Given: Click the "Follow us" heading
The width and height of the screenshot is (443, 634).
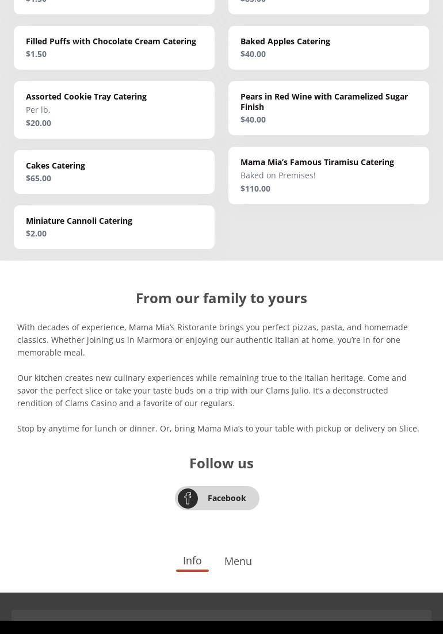Looking at the screenshot, I should coord(221,463).
